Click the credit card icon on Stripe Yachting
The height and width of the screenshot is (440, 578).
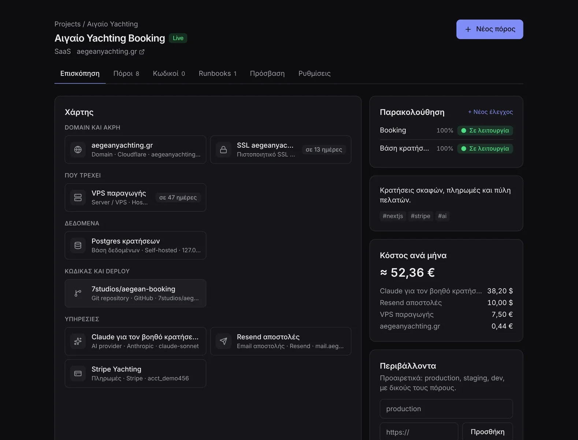pyautogui.click(x=78, y=374)
